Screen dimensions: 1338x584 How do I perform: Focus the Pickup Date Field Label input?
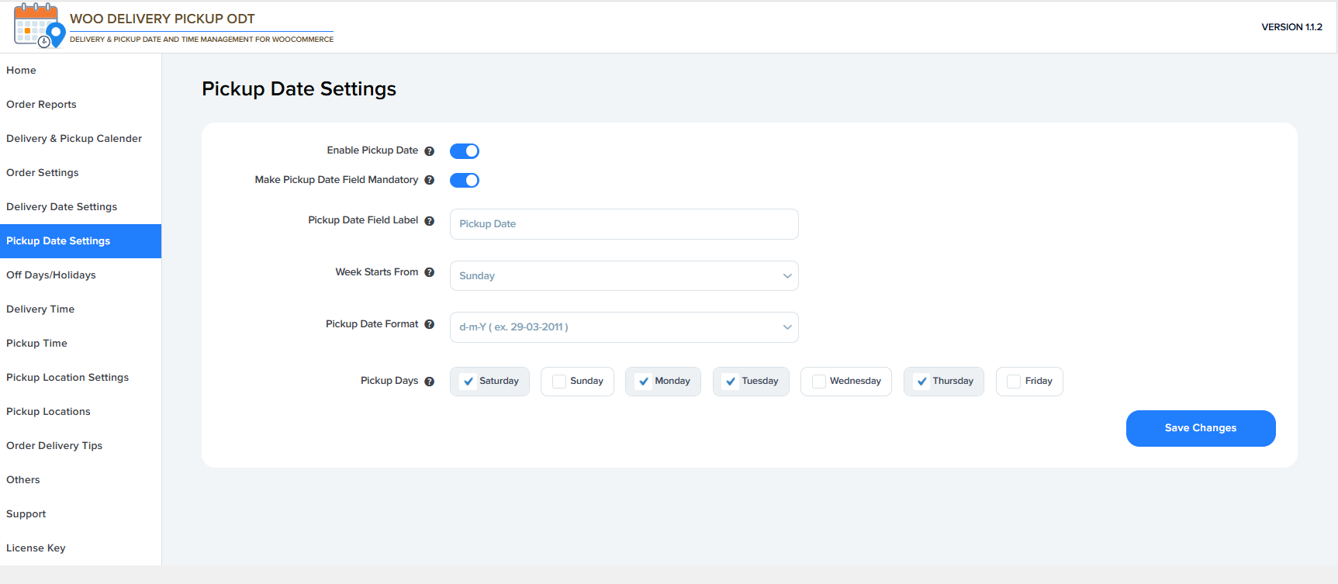click(x=624, y=224)
